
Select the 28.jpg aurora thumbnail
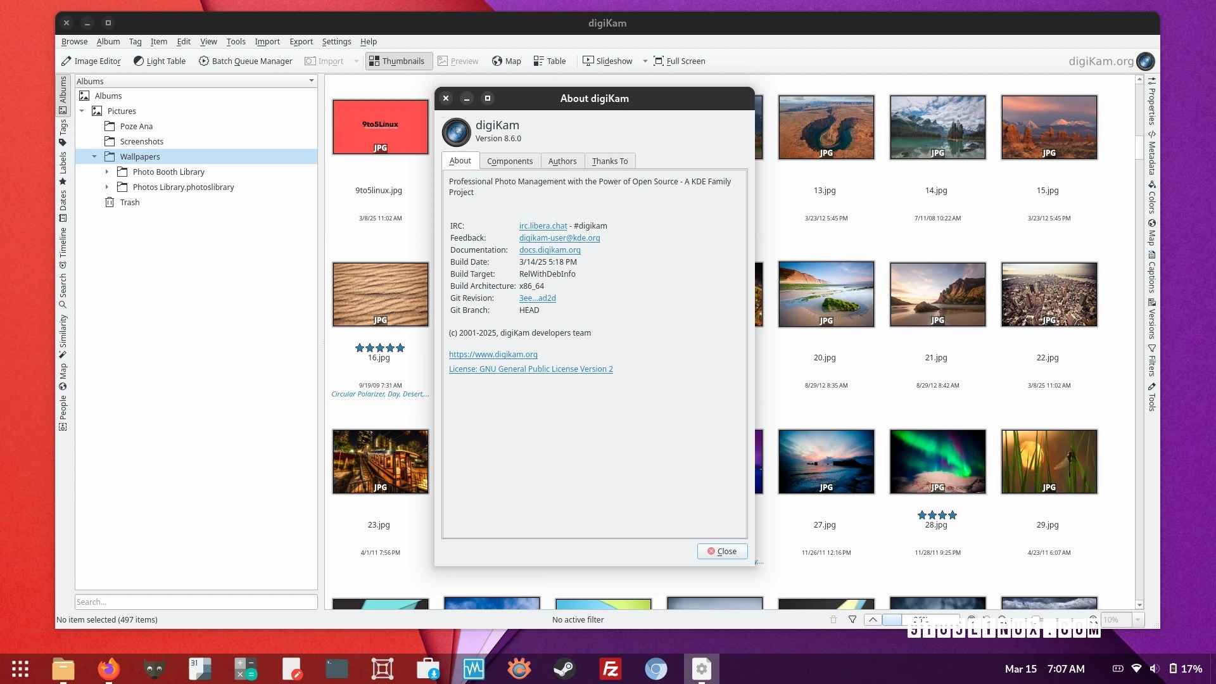(x=937, y=462)
